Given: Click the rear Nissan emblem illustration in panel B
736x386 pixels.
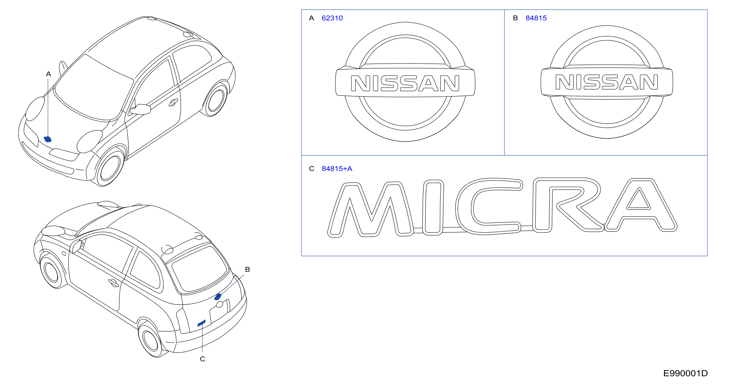Looking at the screenshot, I should (607, 82).
